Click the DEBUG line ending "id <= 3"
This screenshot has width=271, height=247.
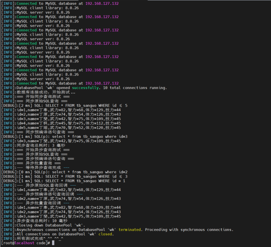64,177
